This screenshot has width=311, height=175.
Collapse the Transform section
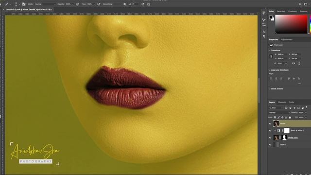(x=270, y=51)
